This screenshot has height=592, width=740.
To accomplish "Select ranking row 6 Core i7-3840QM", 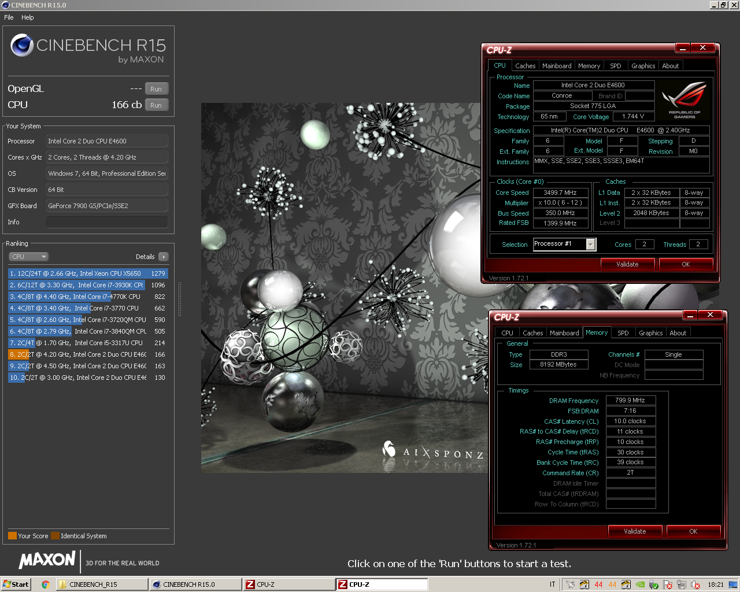I will 88,331.
